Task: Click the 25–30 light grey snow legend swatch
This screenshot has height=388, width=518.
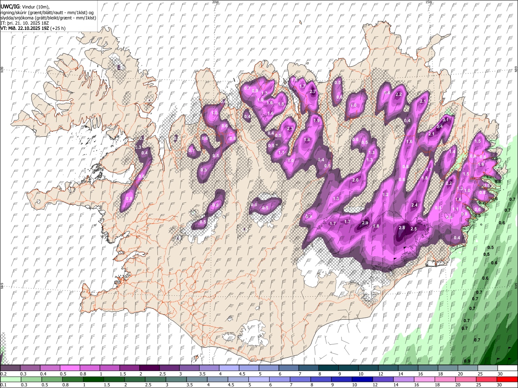Action: 488,368
